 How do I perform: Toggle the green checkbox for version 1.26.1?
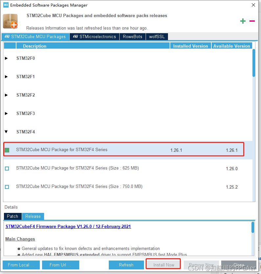click(7, 150)
